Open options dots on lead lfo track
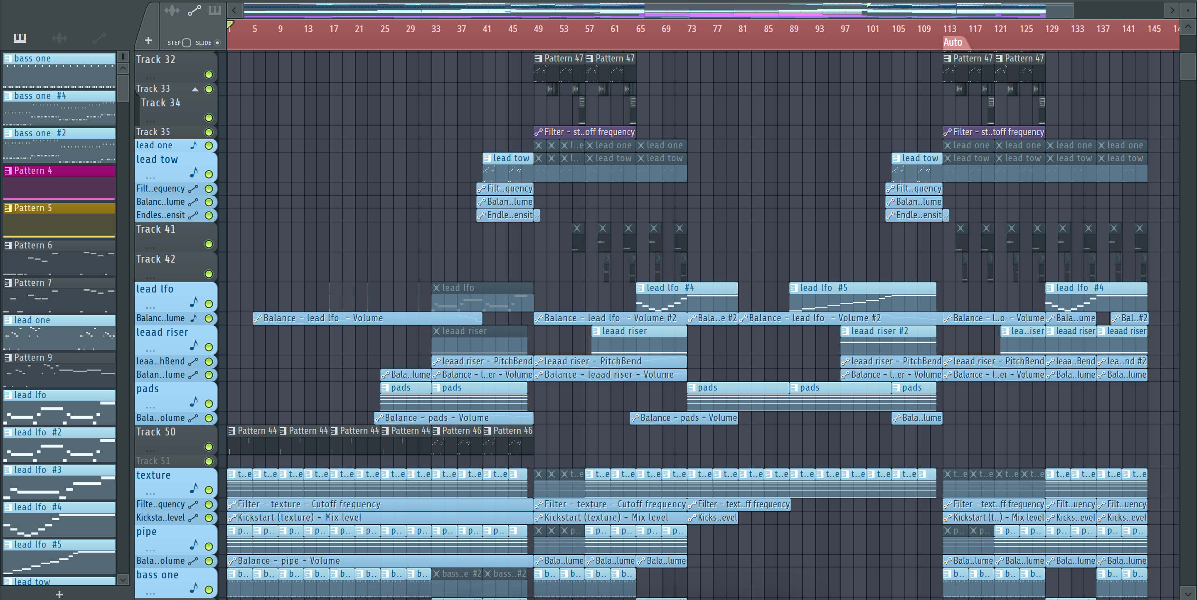Screen dimensions: 1197x600 [x=150, y=307]
